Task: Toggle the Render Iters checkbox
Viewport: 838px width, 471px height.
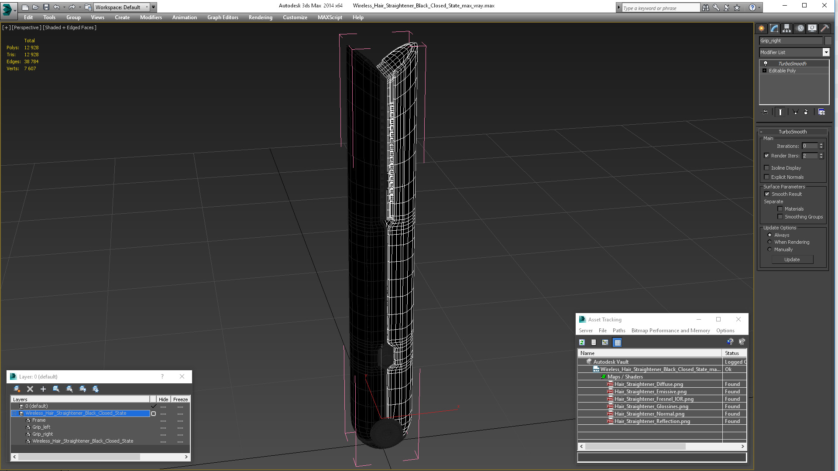Action: pyautogui.click(x=766, y=156)
